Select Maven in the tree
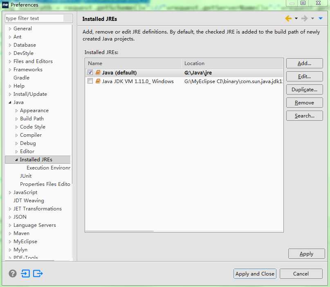The width and height of the screenshot is (330, 287). click(21, 233)
